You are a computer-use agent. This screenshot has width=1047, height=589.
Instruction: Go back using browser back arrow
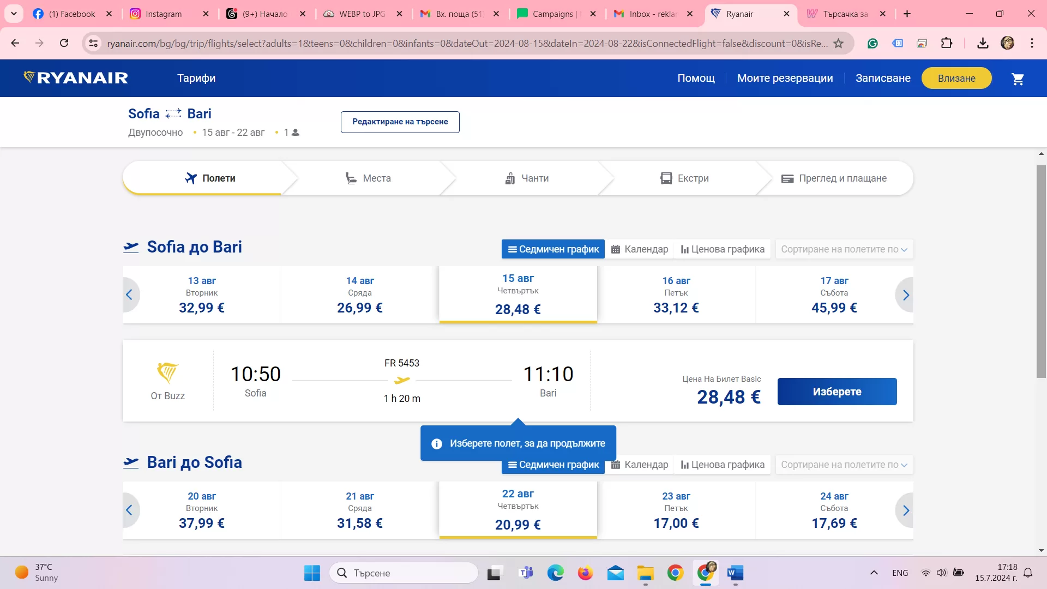pos(15,43)
